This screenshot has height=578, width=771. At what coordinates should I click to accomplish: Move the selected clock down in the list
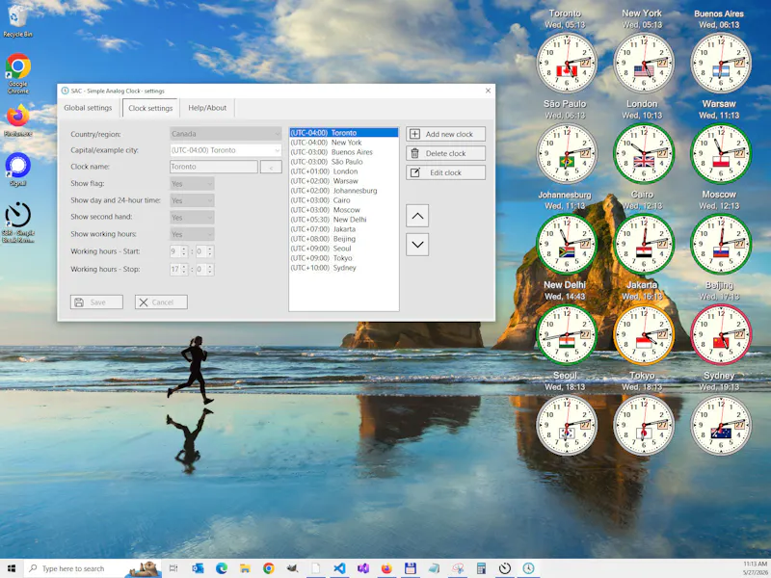coord(417,245)
